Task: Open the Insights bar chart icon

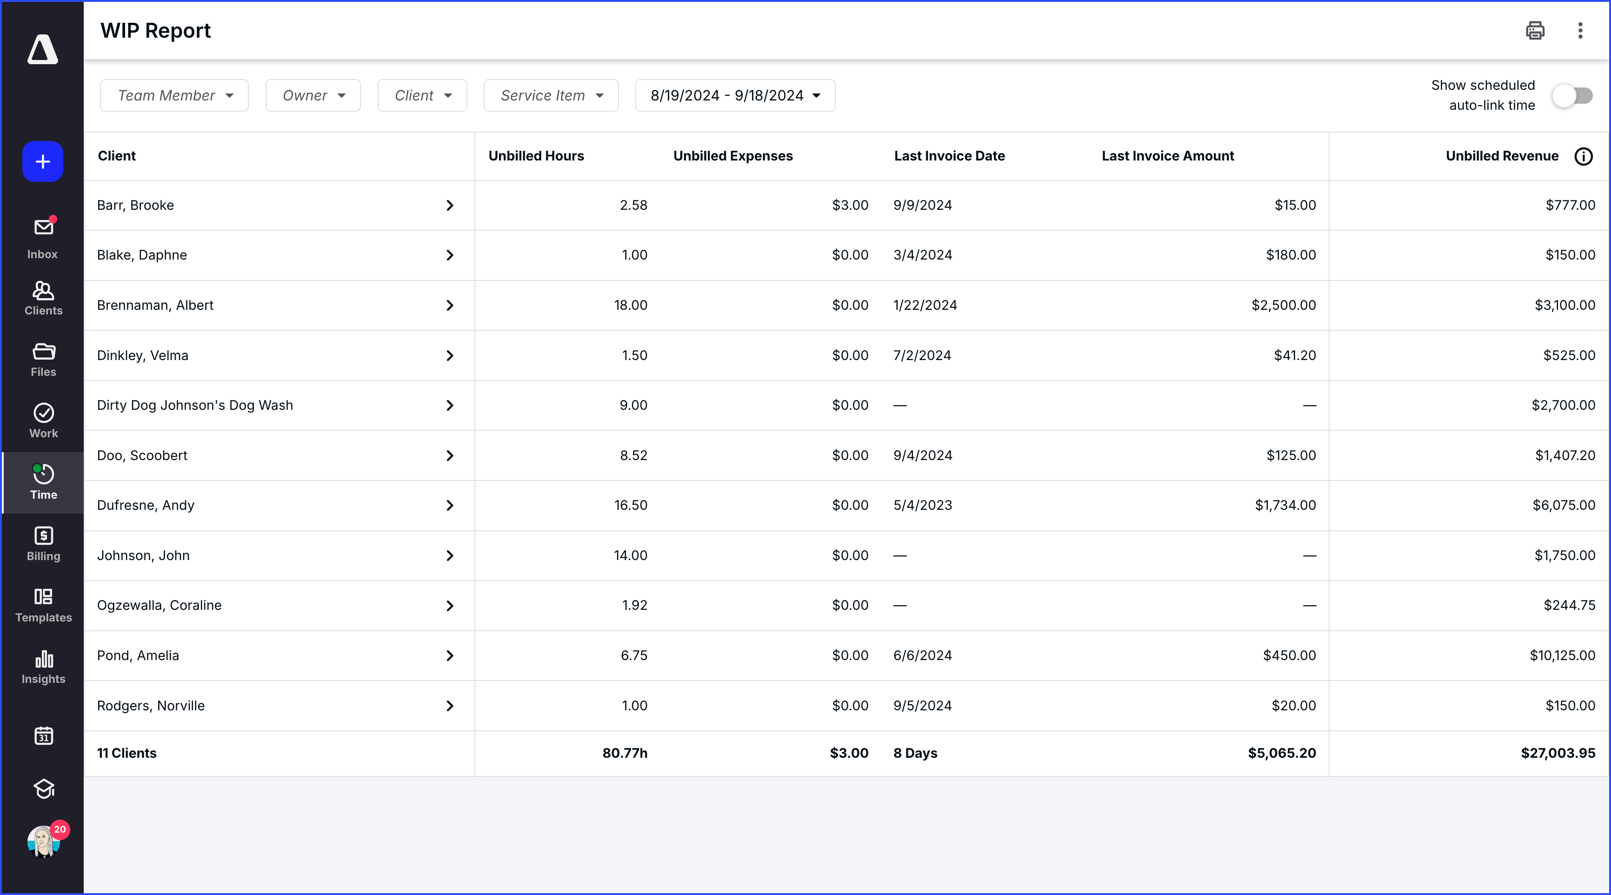Action: 43,667
